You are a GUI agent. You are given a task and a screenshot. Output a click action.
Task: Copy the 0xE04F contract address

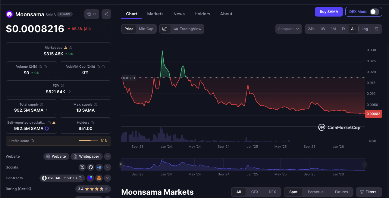point(80,178)
